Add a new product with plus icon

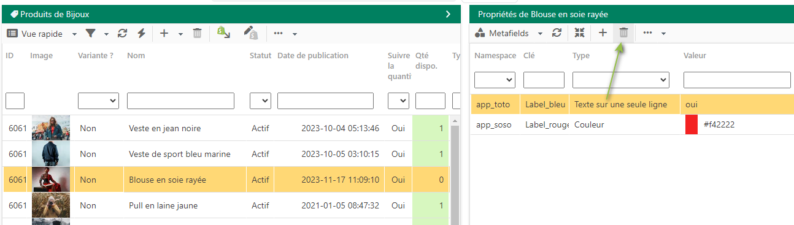pos(164,34)
